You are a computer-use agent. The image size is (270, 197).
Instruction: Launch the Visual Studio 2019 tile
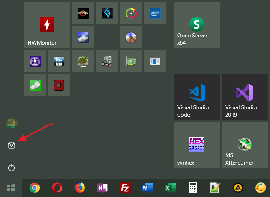(245, 97)
